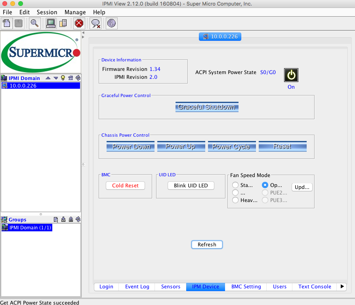Click the Upd... fan mode button
Image resolution: width=355 pixels, height=305 pixels.
coord(302,187)
